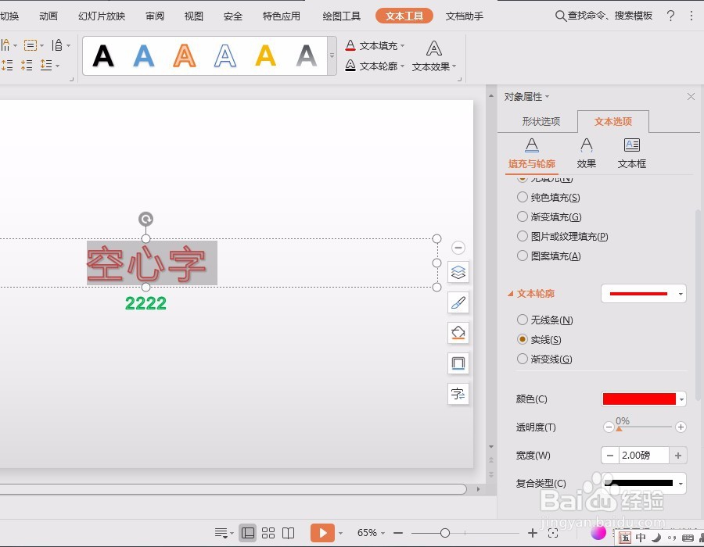Expand the text style gallery
The image size is (704, 547).
pos(332,56)
